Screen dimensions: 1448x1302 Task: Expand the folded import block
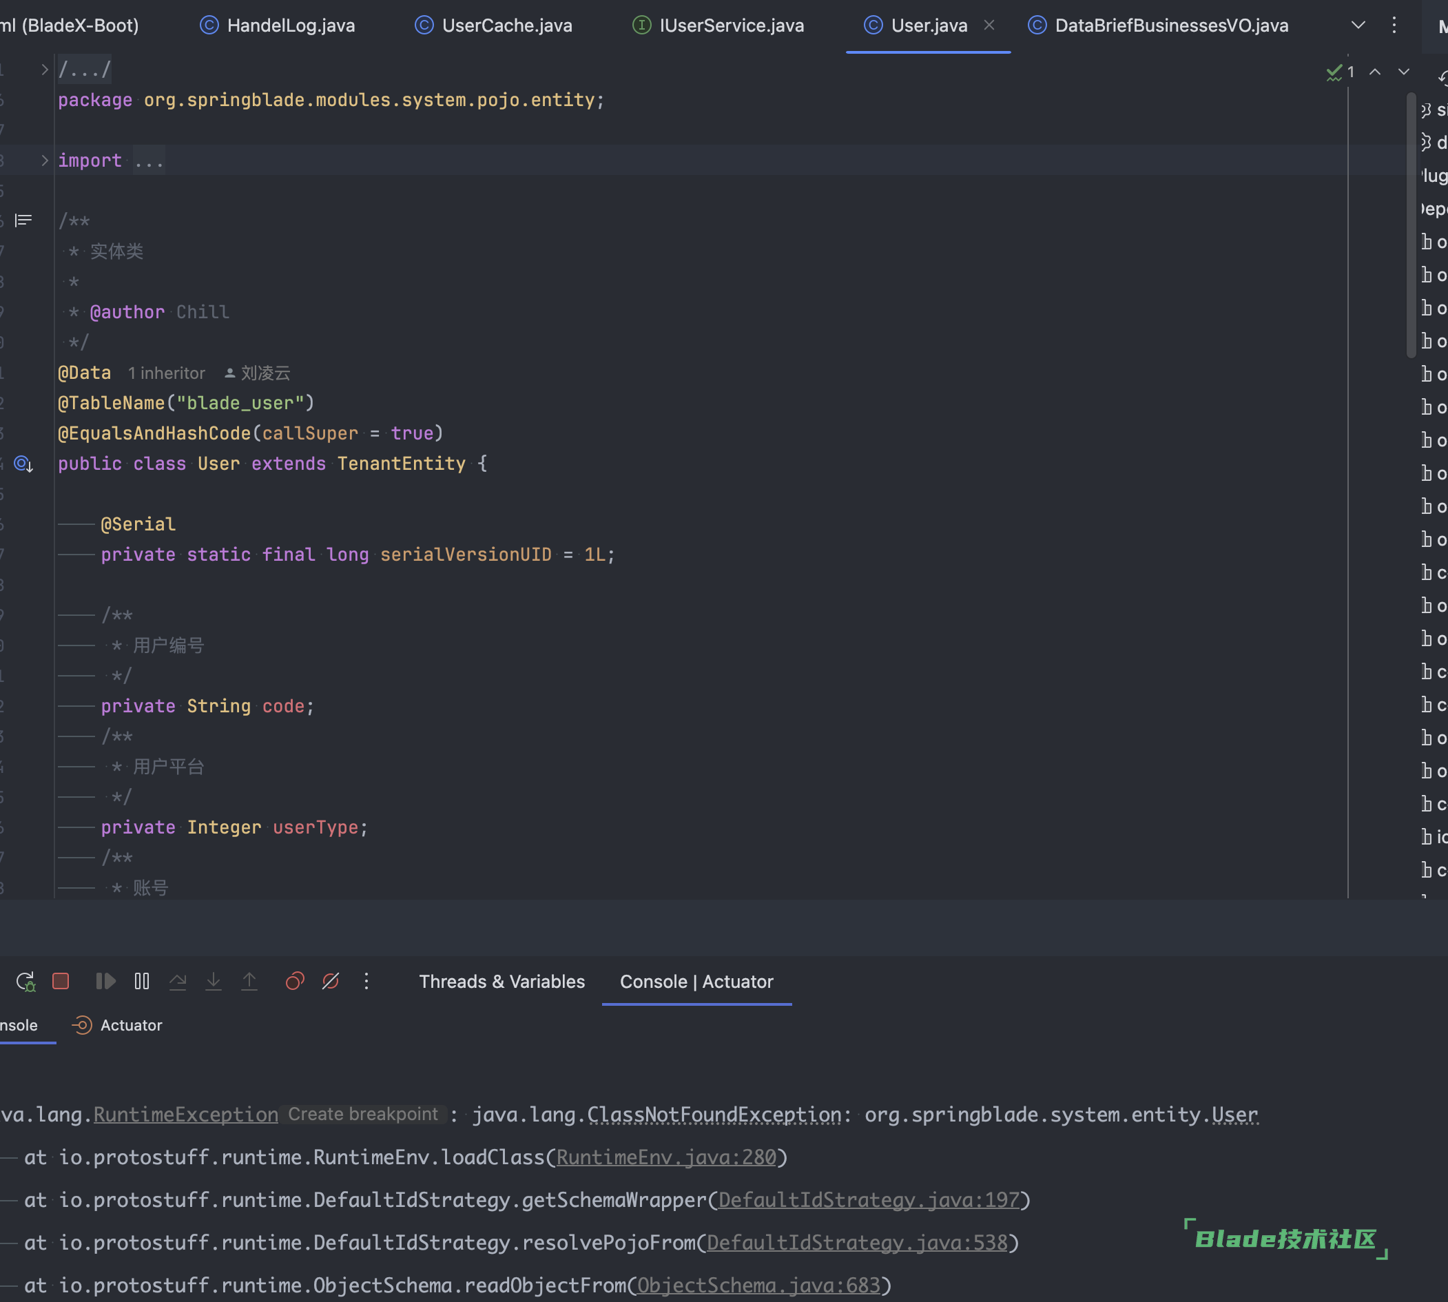click(44, 161)
